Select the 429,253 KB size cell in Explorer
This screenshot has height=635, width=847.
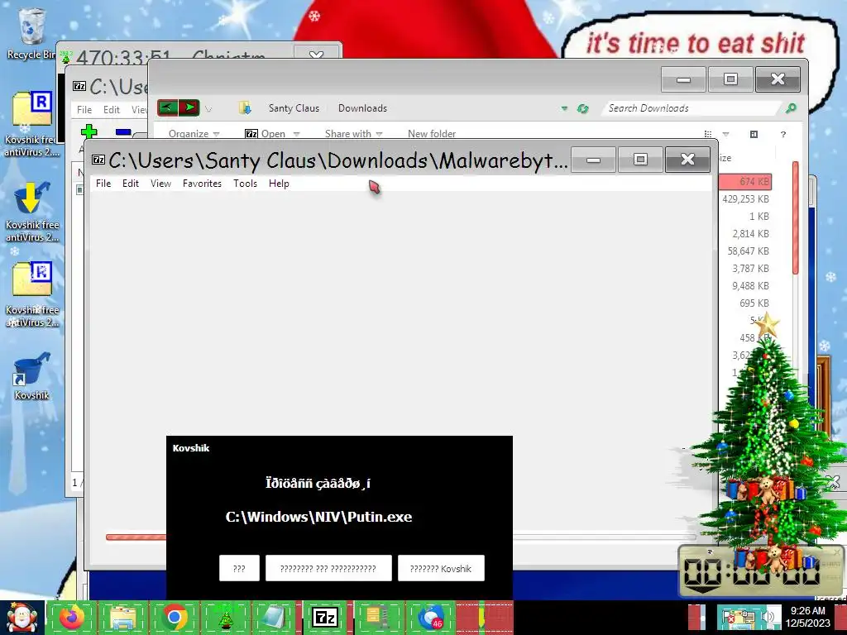coord(745,199)
